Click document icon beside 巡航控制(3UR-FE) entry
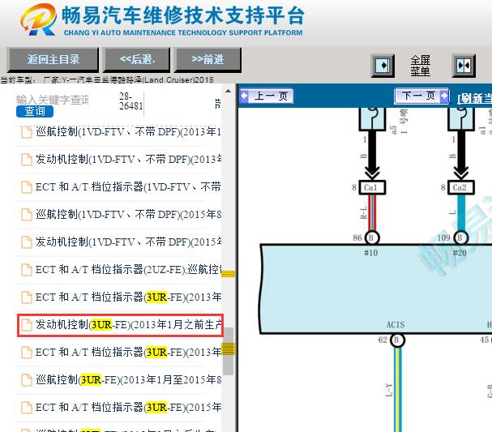492x432 pixels. point(27,380)
